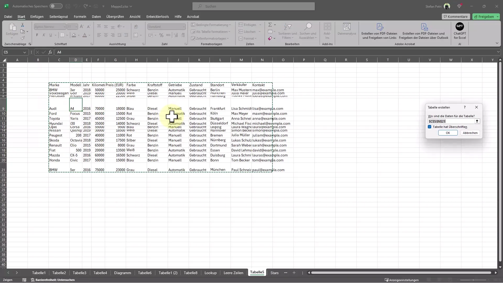
Task: Click Abbrechen in Tabelle erstellen dialog
Action: [x=470, y=132]
